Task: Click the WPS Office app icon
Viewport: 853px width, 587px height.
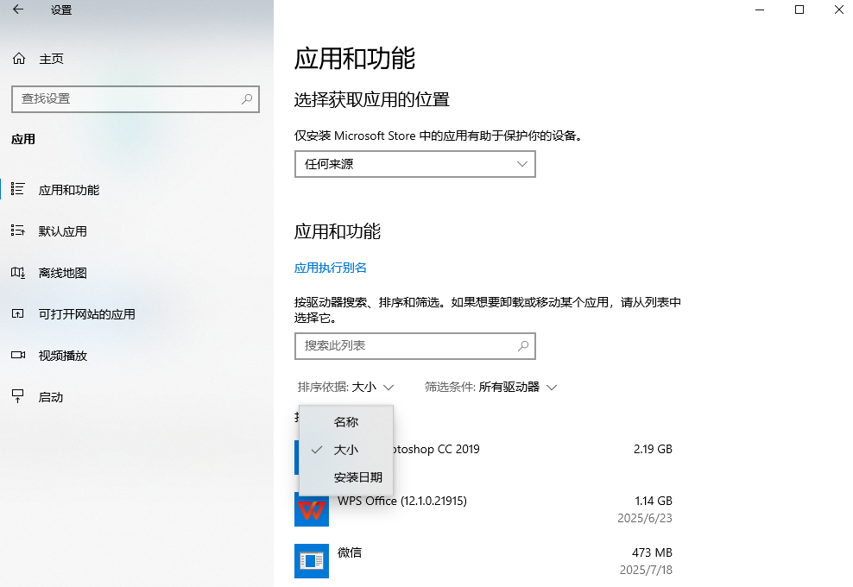Action: (311, 509)
